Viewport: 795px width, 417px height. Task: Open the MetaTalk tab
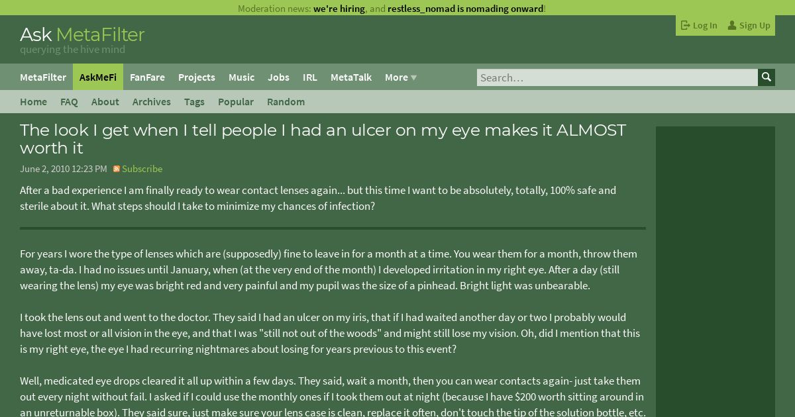[351, 77]
